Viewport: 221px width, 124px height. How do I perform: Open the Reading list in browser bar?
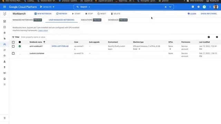pos(213,1)
